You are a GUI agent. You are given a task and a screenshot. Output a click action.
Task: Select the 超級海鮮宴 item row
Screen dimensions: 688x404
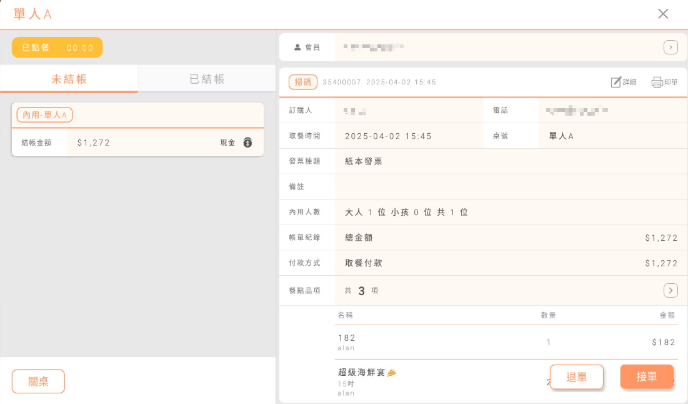(x=437, y=381)
